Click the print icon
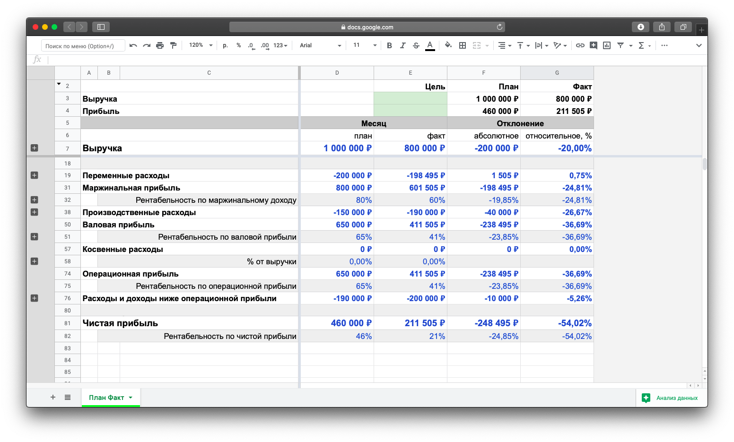The image size is (734, 442). pyautogui.click(x=160, y=45)
